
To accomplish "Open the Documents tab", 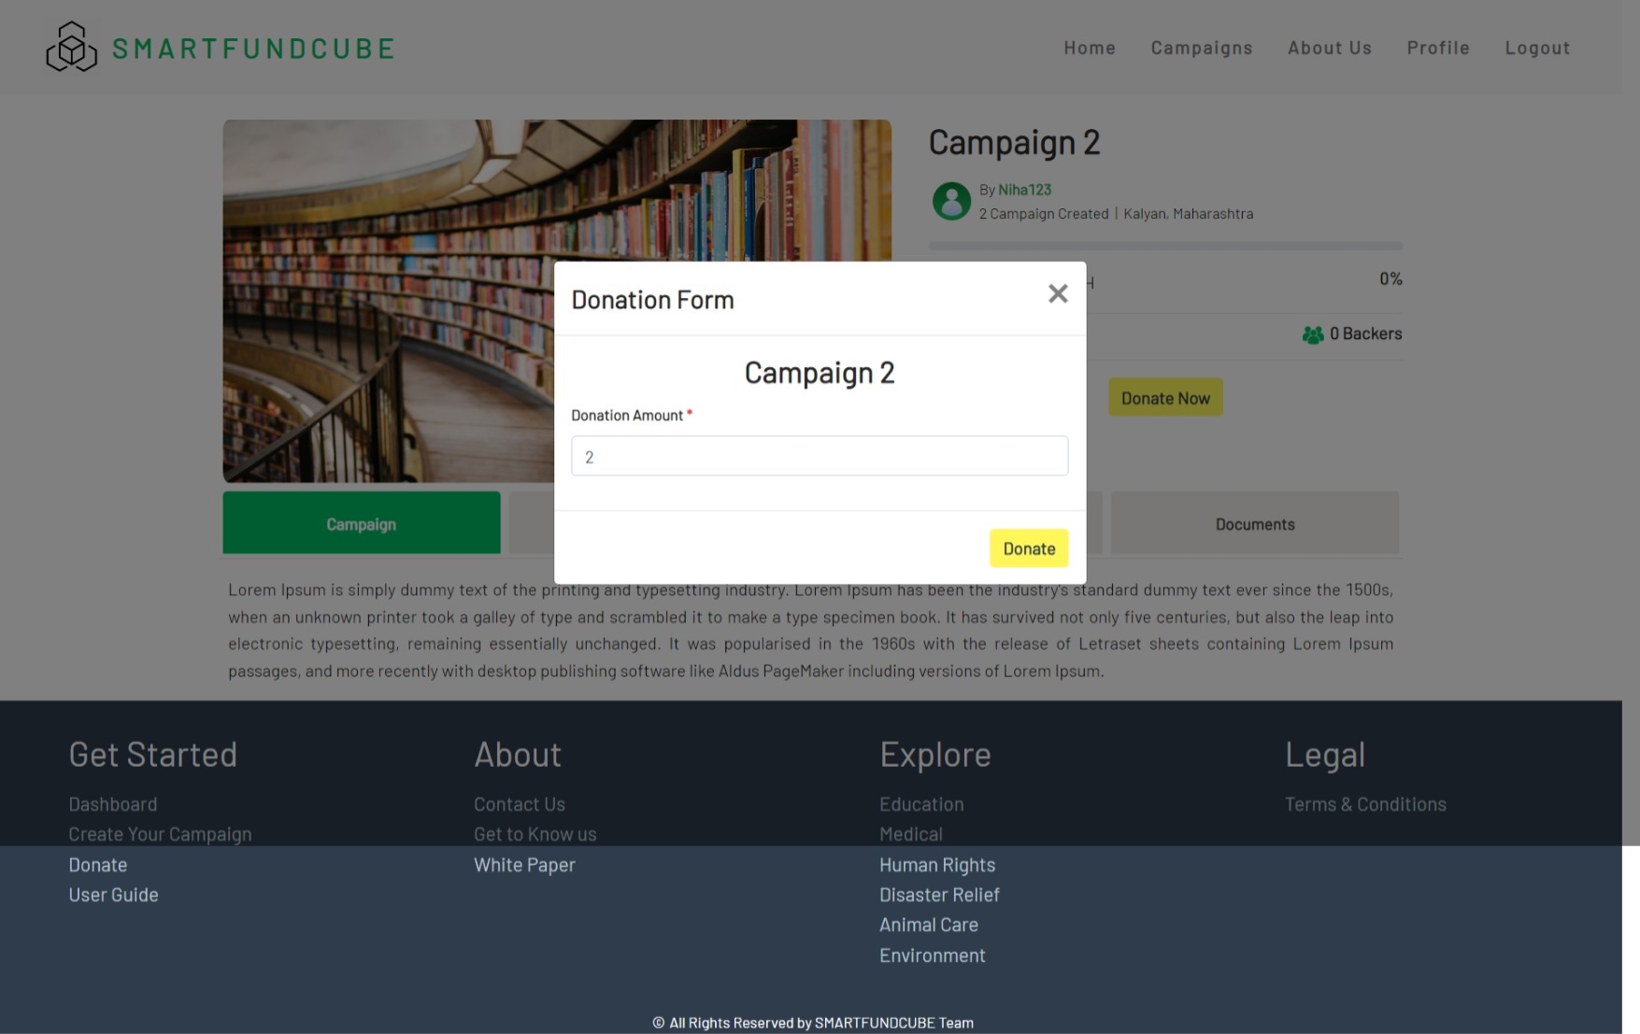I will tap(1254, 523).
